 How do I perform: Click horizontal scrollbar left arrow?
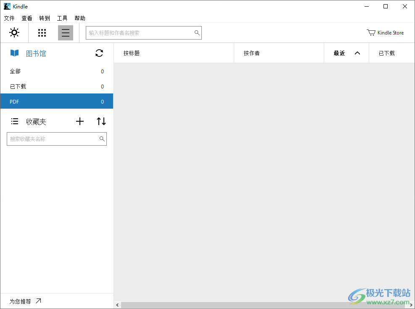click(117, 305)
